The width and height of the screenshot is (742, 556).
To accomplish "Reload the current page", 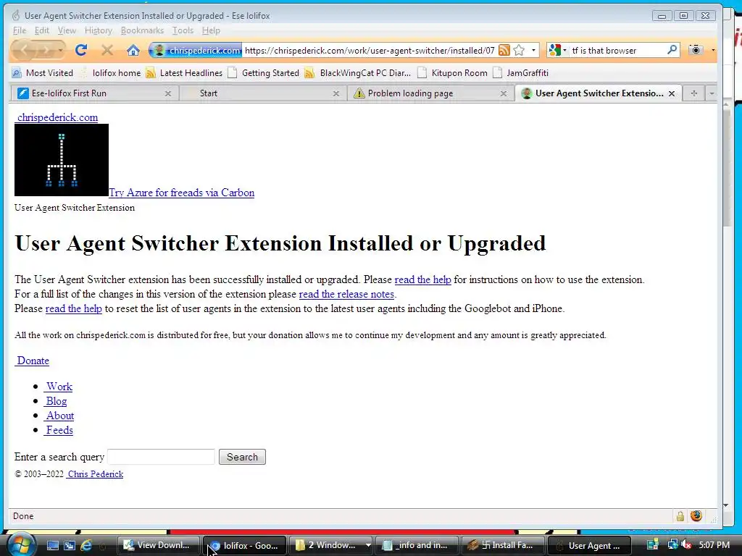I will click(81, 50).
